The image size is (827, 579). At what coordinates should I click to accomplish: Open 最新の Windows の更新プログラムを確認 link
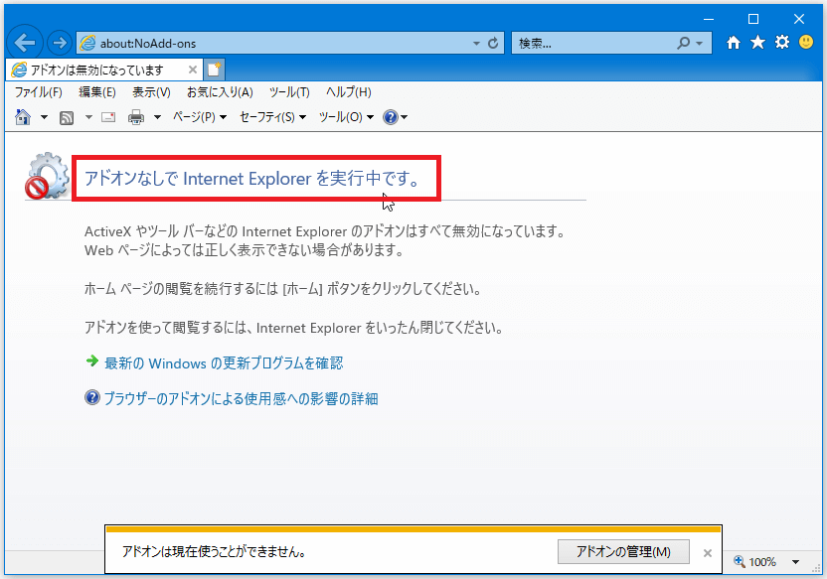point(224,363)
